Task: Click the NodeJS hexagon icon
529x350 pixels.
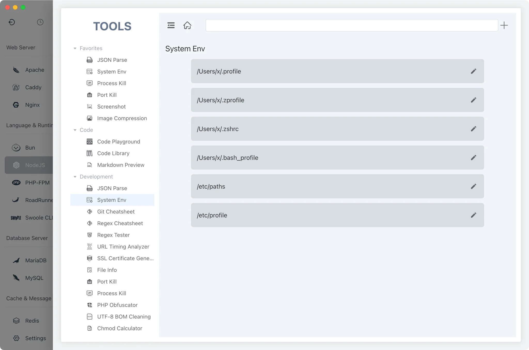Action: coord(16,165)
